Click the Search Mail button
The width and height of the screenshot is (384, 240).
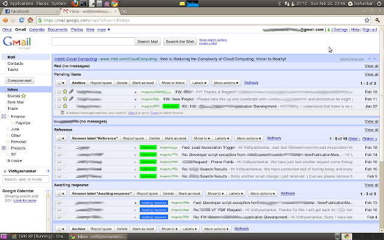(x=148, y=41)
